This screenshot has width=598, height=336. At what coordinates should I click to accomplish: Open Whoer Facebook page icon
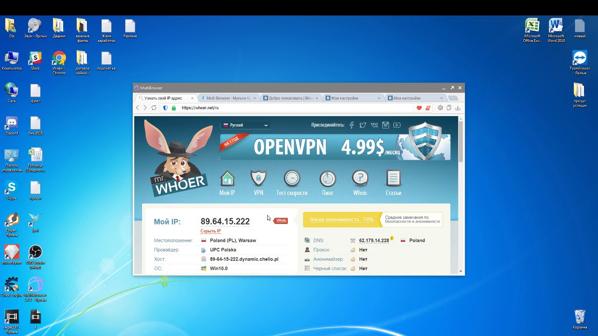(351, 125)
